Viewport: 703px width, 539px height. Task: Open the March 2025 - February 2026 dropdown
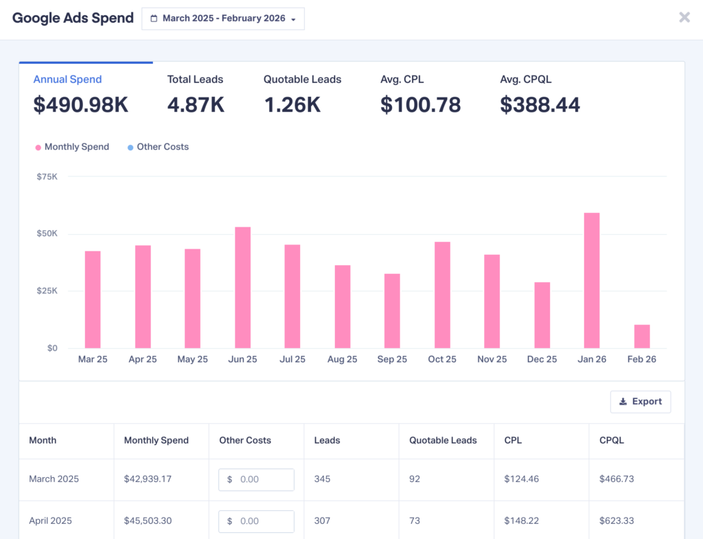222,19
